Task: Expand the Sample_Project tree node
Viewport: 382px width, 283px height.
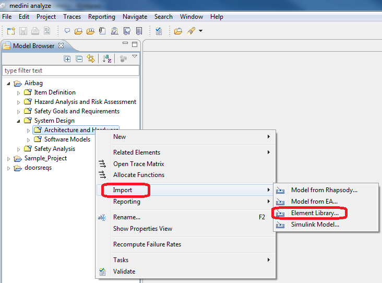Action: point(9,158)
